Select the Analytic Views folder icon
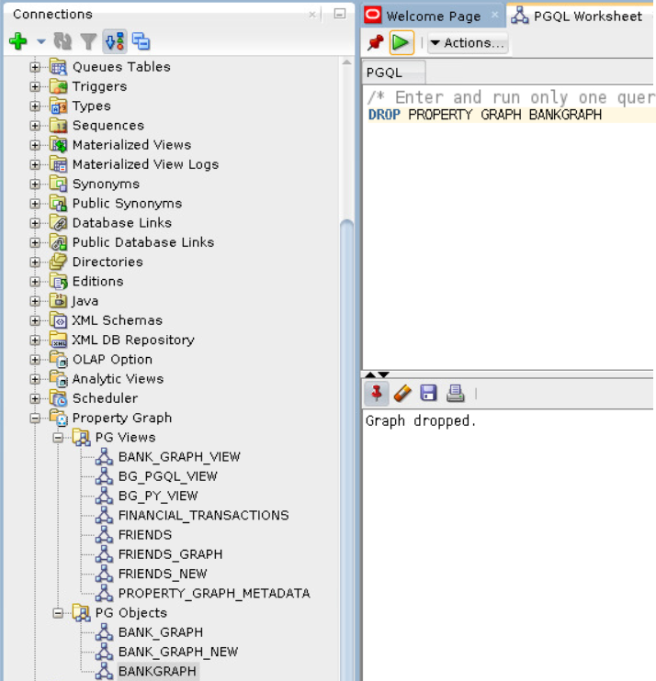The image size is (656, 681). pos(58,379)
